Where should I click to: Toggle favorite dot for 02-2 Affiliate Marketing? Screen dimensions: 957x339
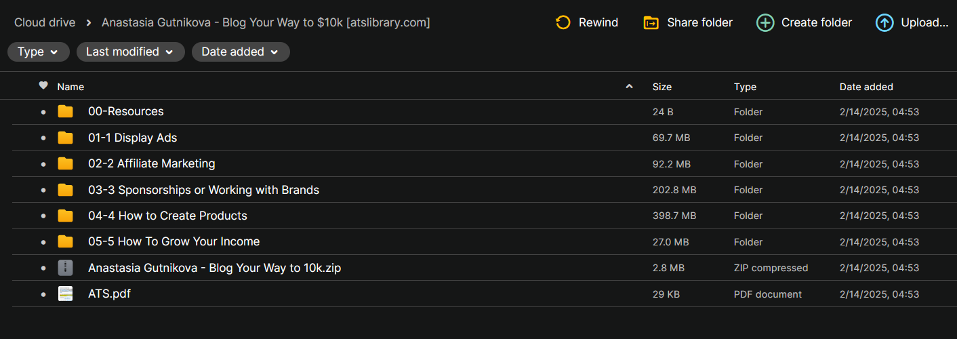[43, 164]
